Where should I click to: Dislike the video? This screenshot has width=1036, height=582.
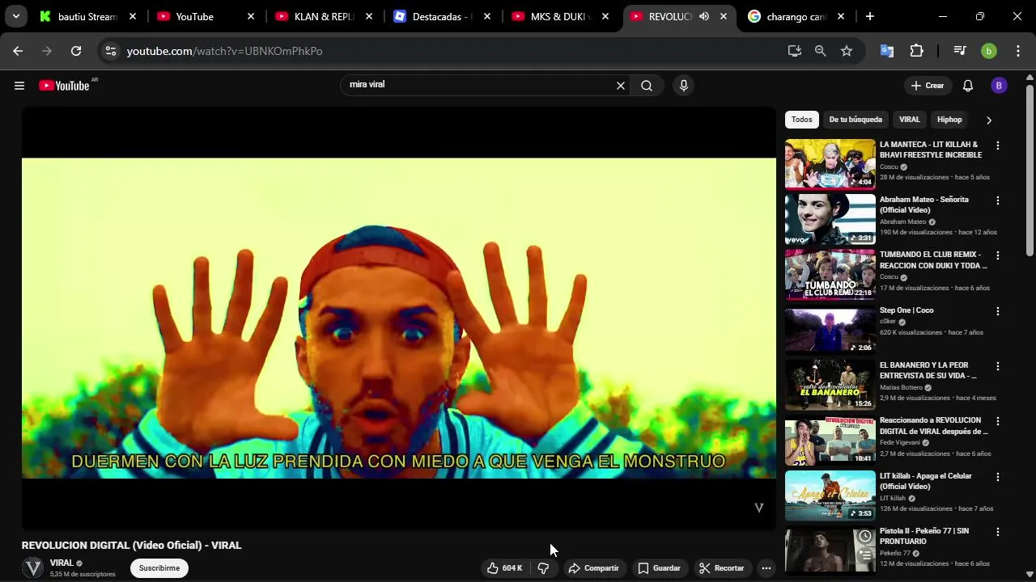(x=543, y=568)
